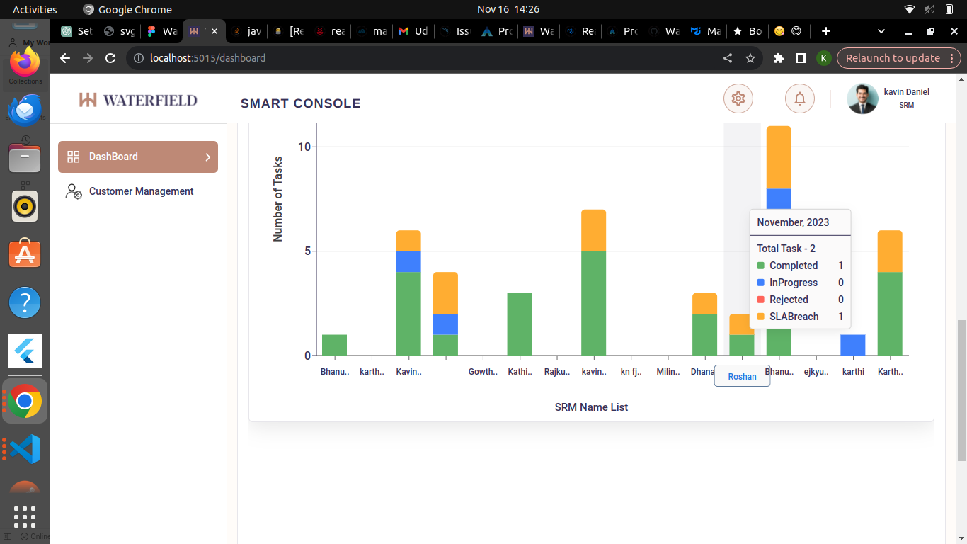Bookmark this page using the star icon
The image size is (967, 544).
[x=750, y=58]
